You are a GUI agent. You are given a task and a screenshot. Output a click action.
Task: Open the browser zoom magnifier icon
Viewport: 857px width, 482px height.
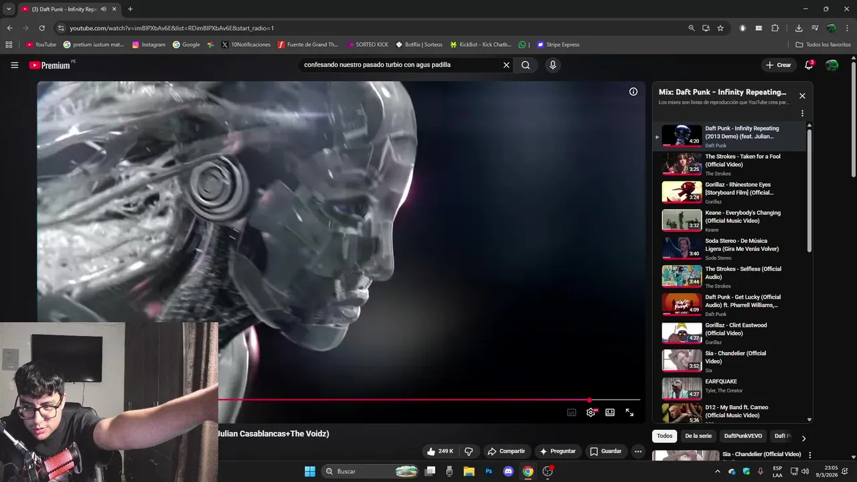[x=692, y=28]
